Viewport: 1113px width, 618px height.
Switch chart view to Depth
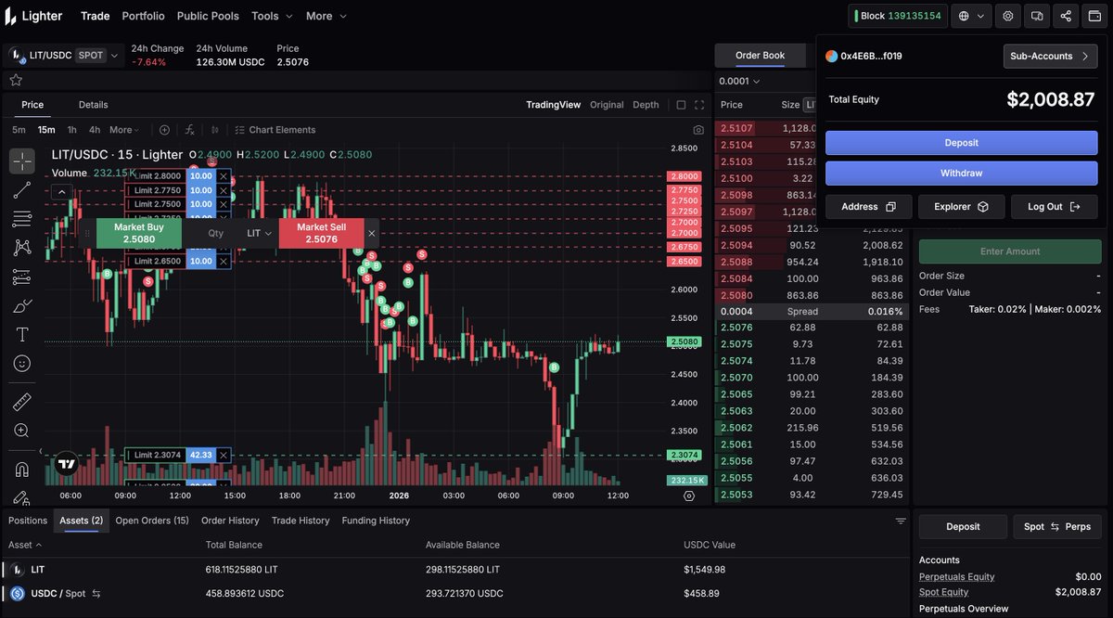(x=646, y=105)
